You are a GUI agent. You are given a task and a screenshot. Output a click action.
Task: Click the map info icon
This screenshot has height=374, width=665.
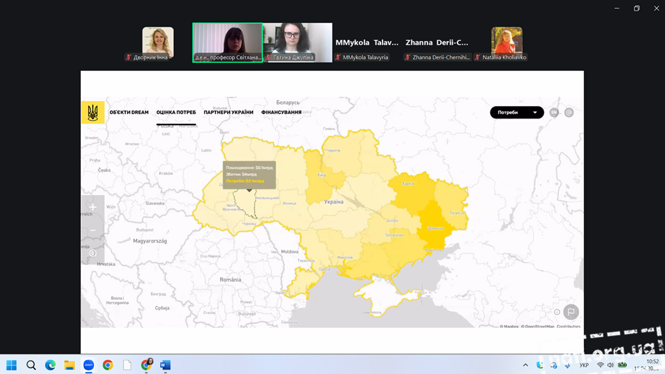click(557, 312)
